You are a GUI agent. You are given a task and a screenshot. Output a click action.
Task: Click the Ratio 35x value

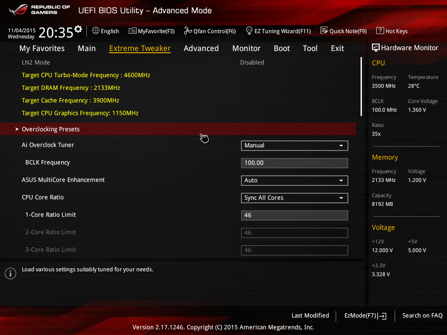(x=376, y=134)
